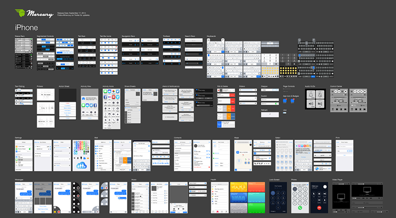Viewport: 396px width, 218px height.
Task: Select the ringer bell Audio HUD
Action: pyautogui.click(x=311, y=94)
